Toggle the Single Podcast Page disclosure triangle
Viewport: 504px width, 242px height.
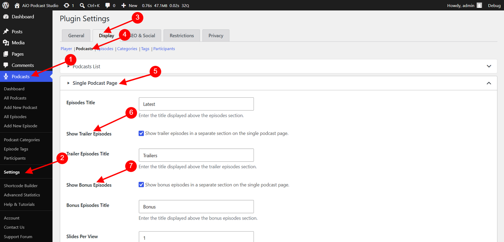coord(68,83)
